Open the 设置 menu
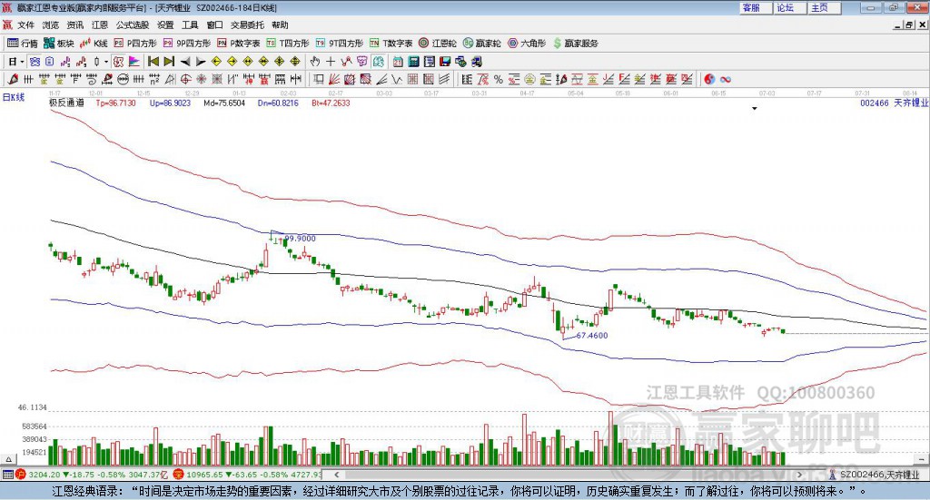 coord(165,25)
